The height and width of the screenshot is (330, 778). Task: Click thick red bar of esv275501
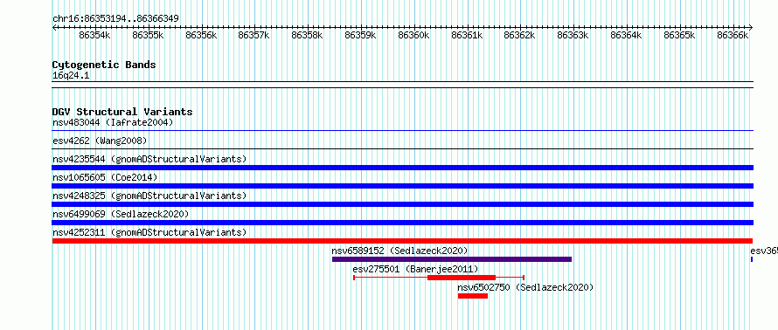[462, 278]
